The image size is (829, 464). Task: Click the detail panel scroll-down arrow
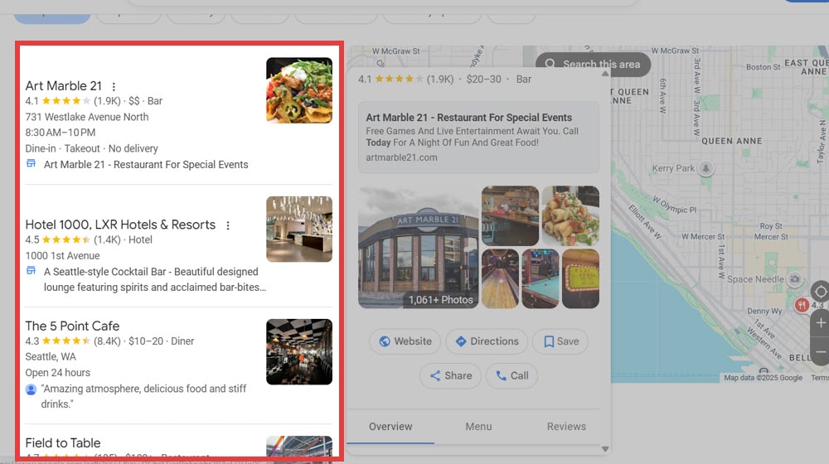coord(605,449)
